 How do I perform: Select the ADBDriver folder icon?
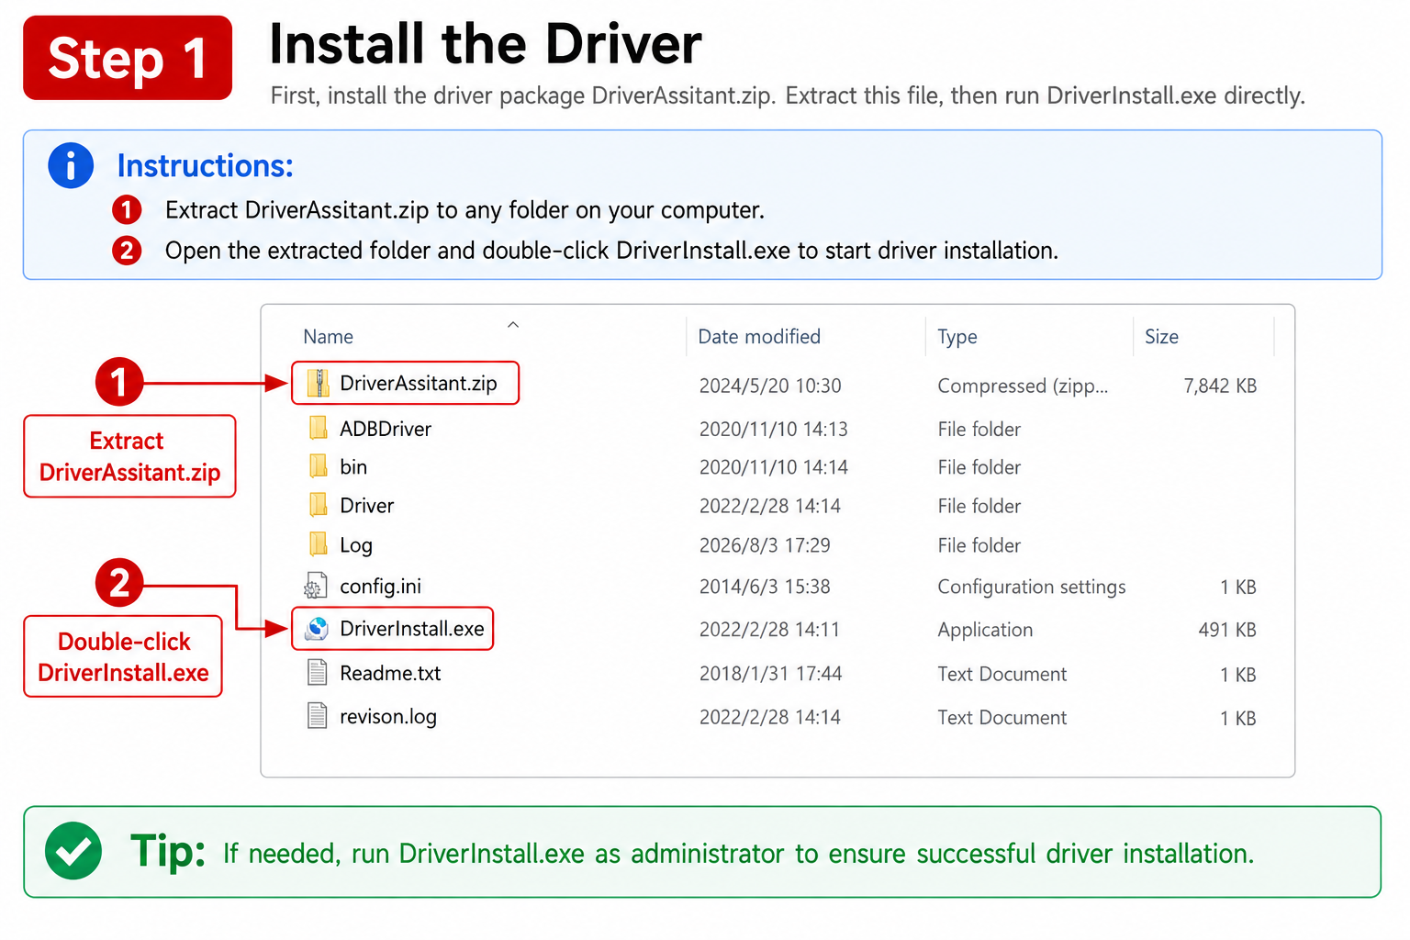click(x=318, y=428)
